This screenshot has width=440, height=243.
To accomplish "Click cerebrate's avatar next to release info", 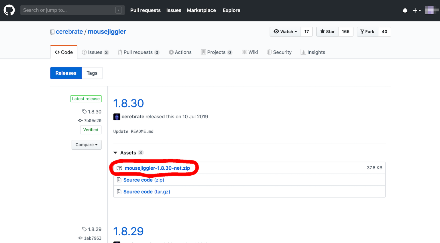I will click(x=117, y=117).
